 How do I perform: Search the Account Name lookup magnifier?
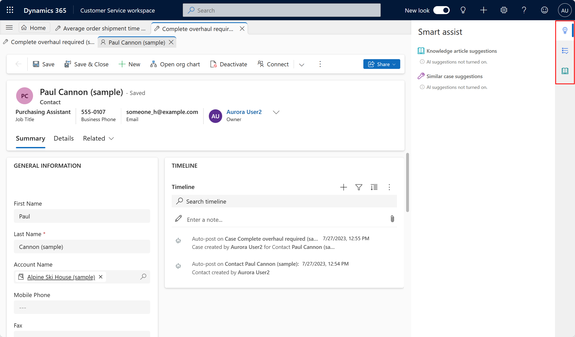(x=143, y=277)
